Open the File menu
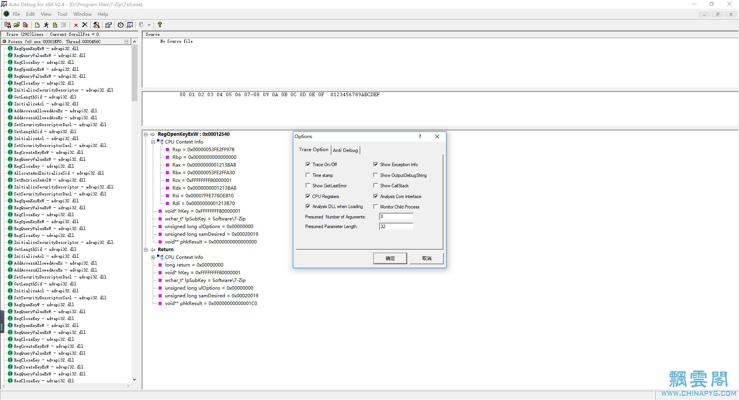The width and height of the screenshot is (739, 400). click(x=16, y=14)
